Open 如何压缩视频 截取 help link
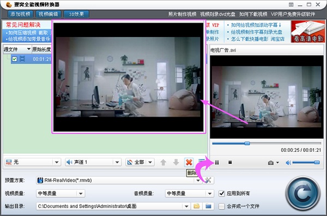The width and height of the screenshot is (327, 216). coord(28,33)
